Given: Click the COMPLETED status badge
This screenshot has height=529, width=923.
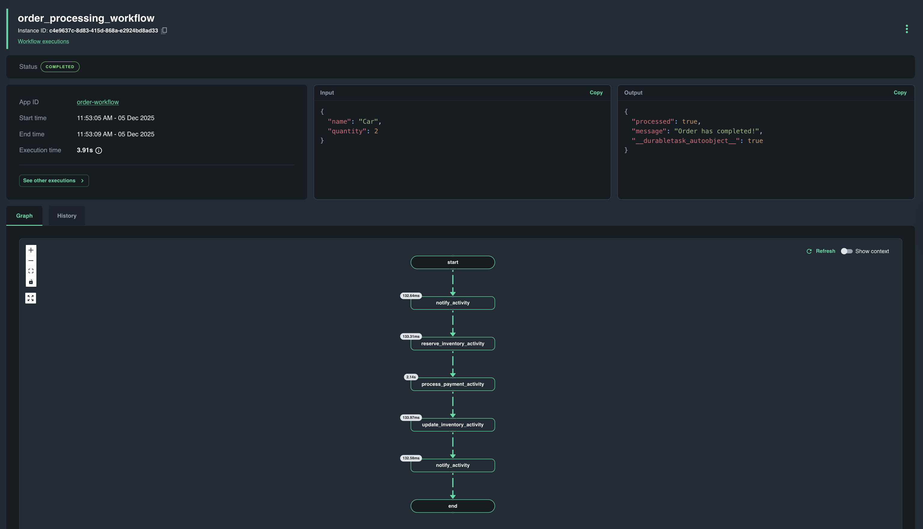Looking at the screenshot, I should click(x=60, y=67).
